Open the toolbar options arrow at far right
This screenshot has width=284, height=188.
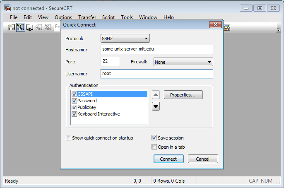pyautogui.click(x=278, y=30)
